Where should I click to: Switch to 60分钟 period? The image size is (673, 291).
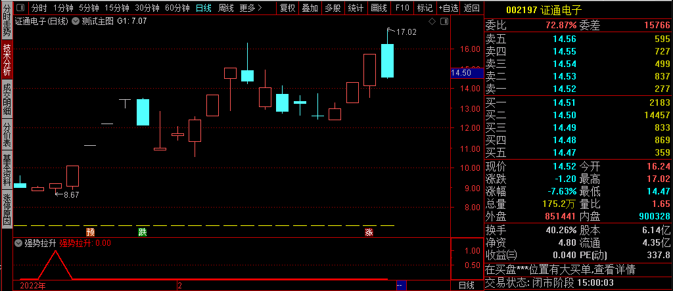tap(177, 8)
